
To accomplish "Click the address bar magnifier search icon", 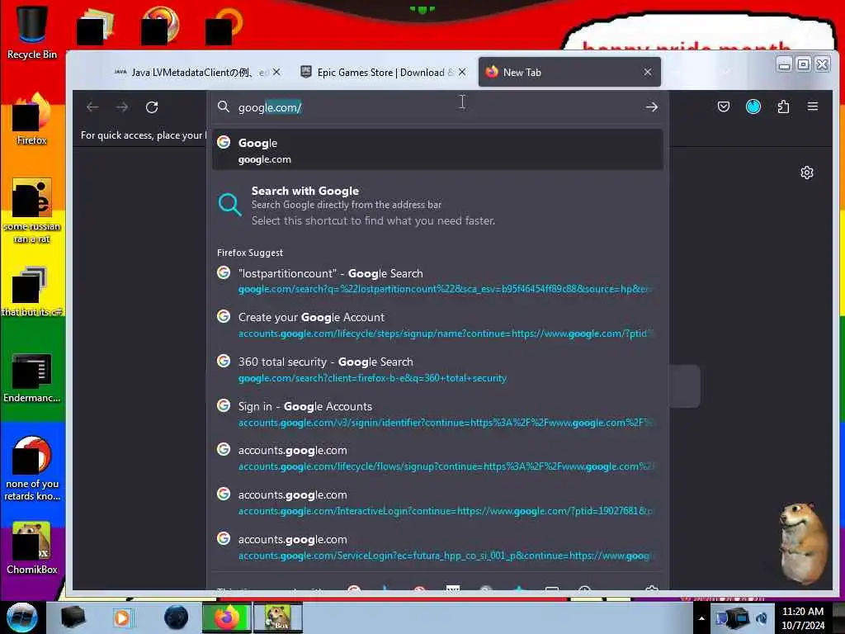I will (x=224, y=106).
